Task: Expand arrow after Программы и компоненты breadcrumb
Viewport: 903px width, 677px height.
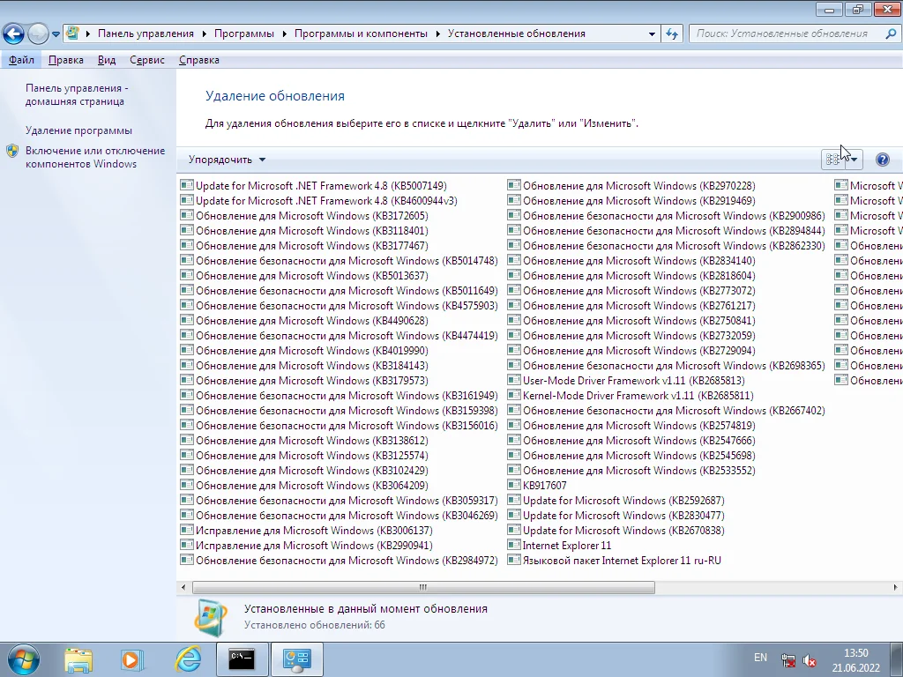Action: (438, 34)
